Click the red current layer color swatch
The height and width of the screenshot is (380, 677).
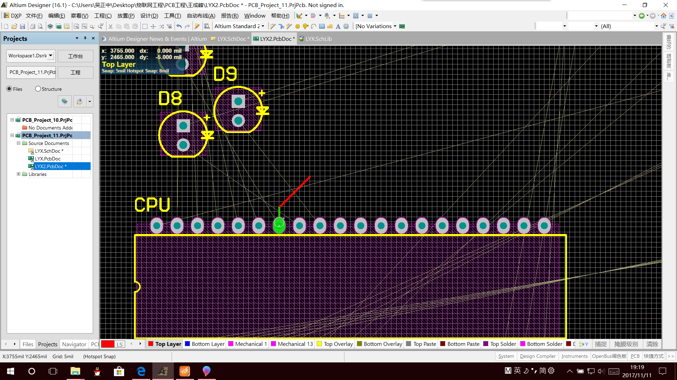click(108, 344)
